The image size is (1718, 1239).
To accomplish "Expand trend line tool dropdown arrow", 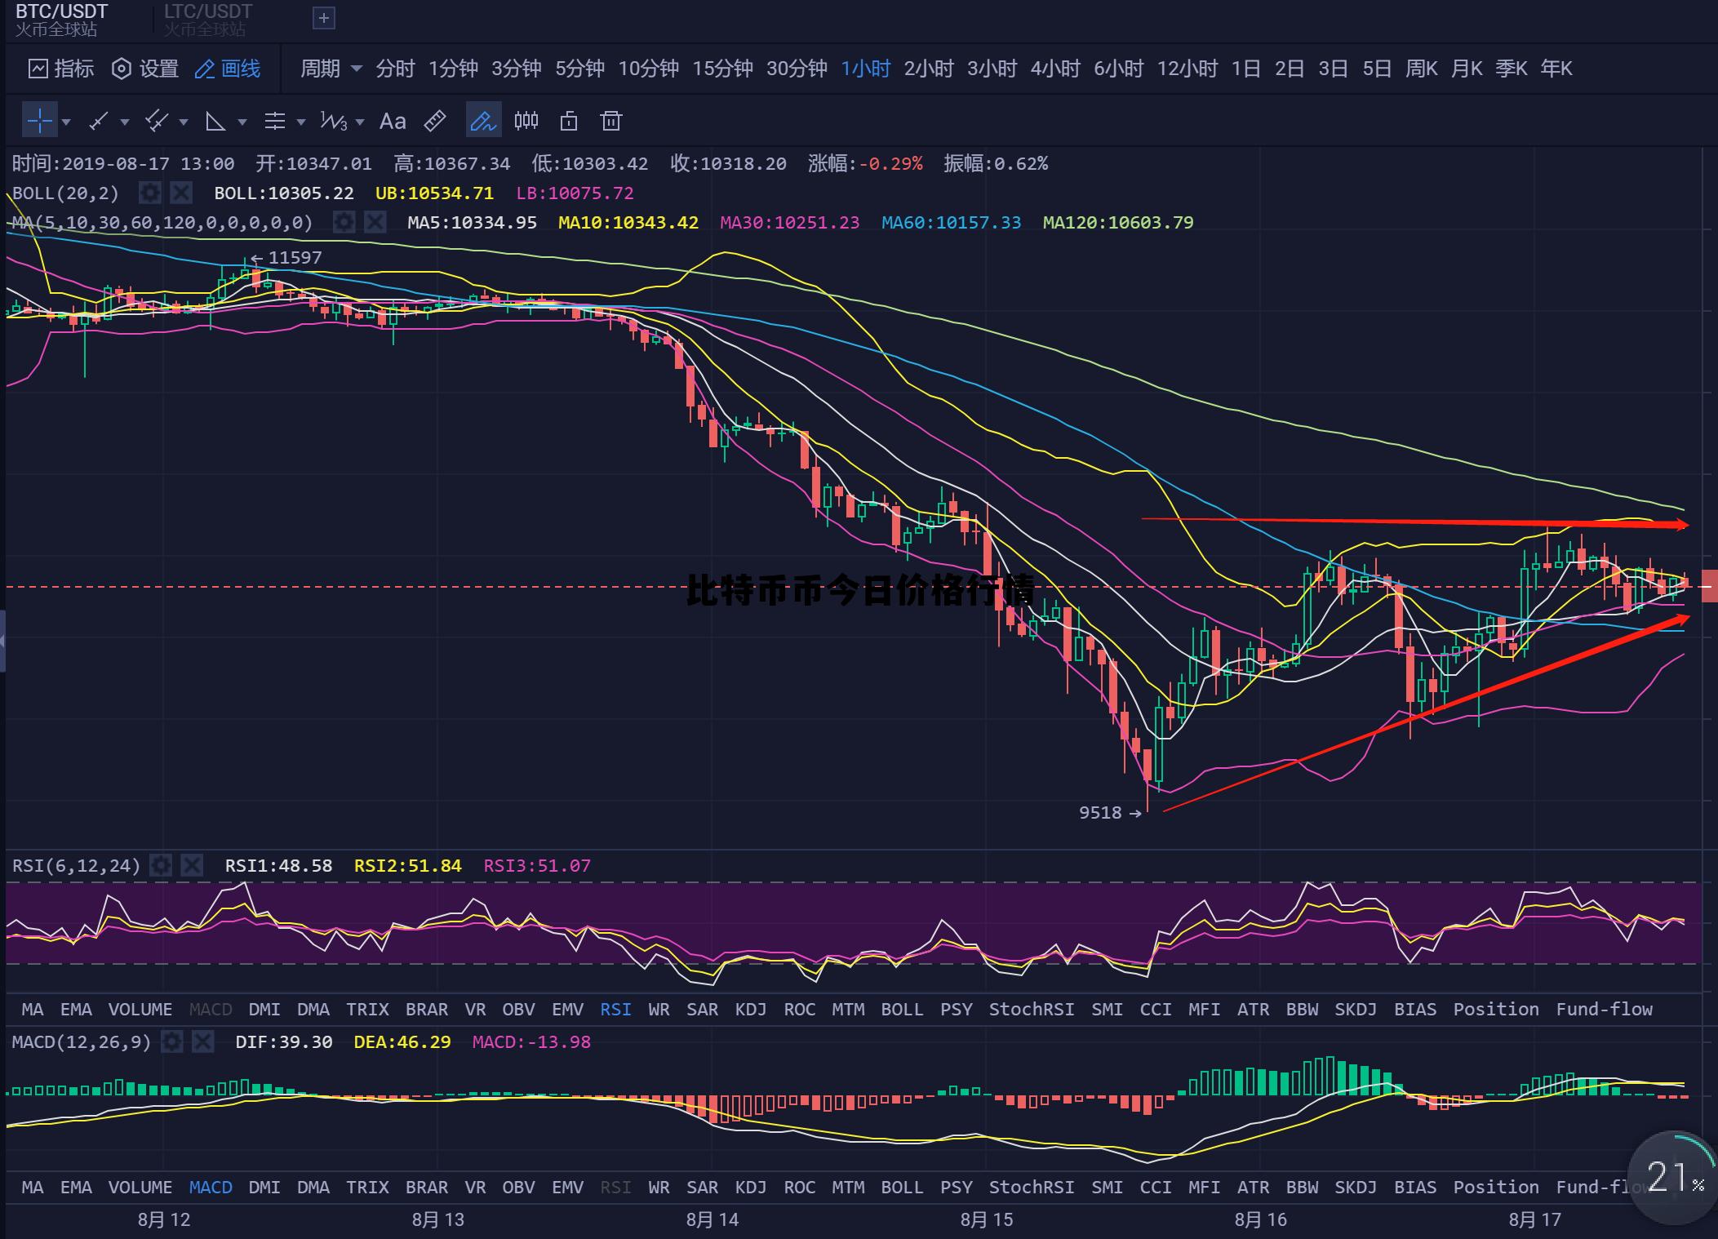I will coord(125,122).
